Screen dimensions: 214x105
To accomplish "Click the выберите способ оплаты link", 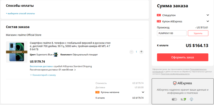I will point(20,13).
